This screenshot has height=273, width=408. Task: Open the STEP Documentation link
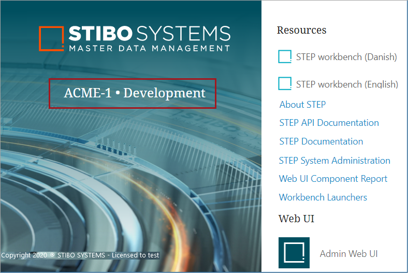tap(321, 141)
